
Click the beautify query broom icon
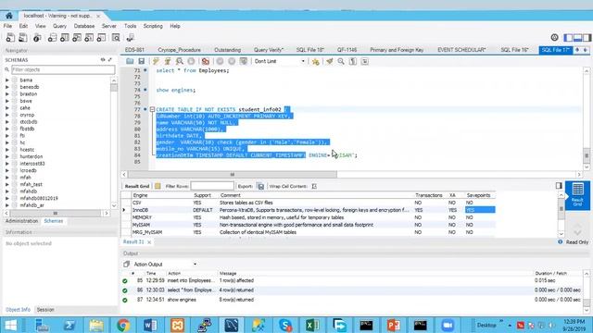(330, 61)
